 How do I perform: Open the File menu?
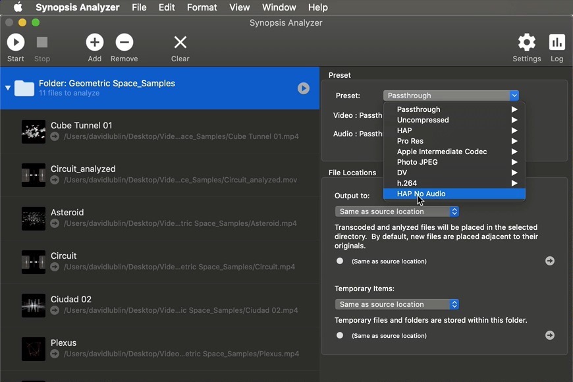(x=139, y=7)
